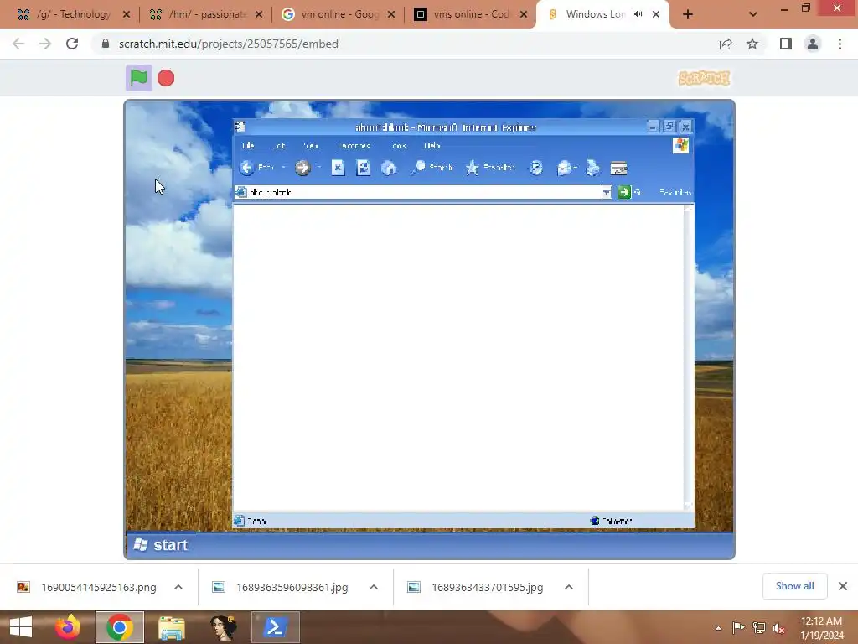Click the green flag to start project
This screenshot has height=644, width=858.
pyautogui.click(x=139, y=78)
